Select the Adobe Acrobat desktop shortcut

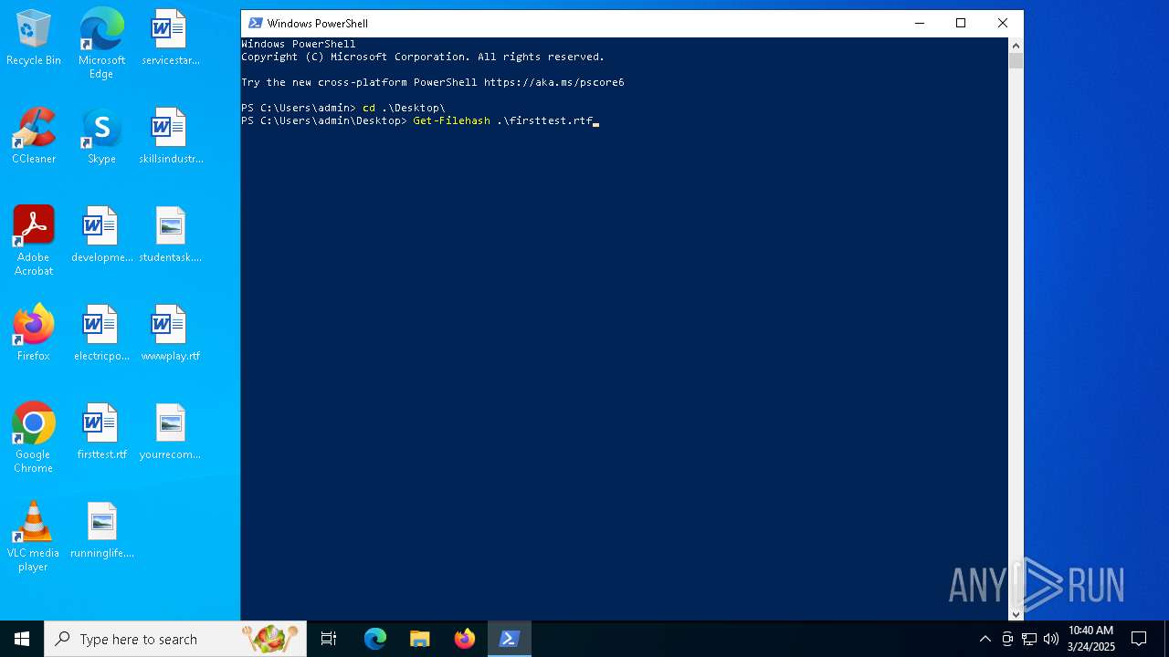(34, 241)
